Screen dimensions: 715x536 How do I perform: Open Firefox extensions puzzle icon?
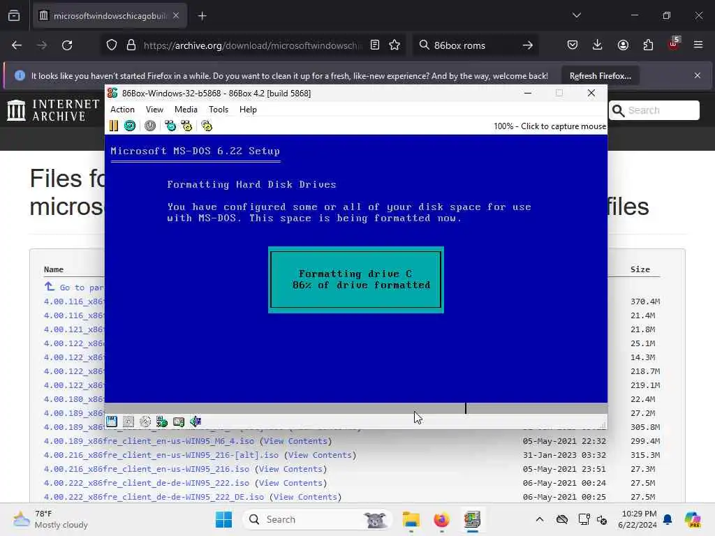click(x=648, y=45)
